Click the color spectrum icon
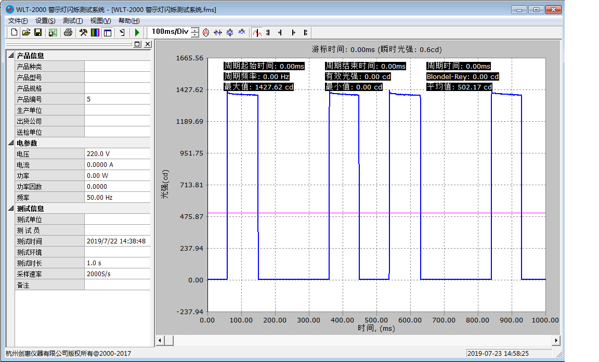599x362 pixels. pos(95,32)
